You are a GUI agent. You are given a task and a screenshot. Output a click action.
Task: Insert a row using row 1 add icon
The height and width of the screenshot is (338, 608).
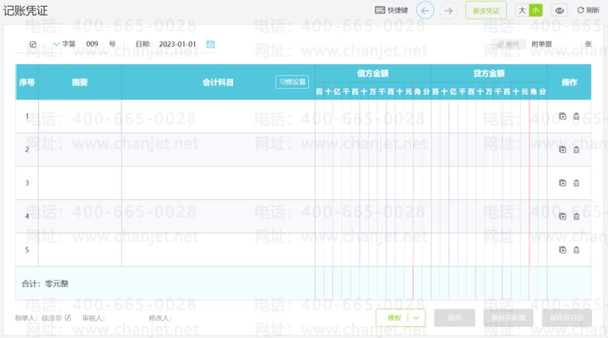click(562, 116)
